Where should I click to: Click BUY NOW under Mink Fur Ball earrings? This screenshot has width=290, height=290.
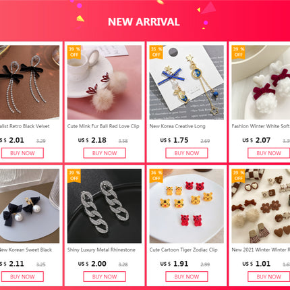[105, 153]
